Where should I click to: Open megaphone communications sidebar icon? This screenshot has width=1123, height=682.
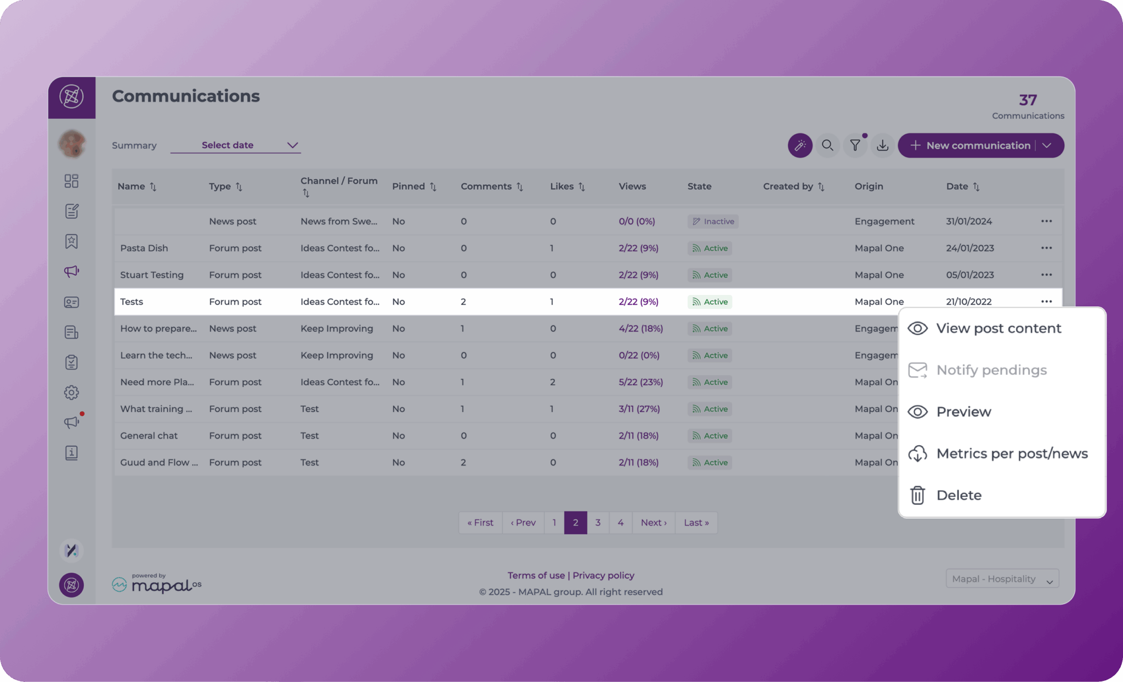point(71,271)
